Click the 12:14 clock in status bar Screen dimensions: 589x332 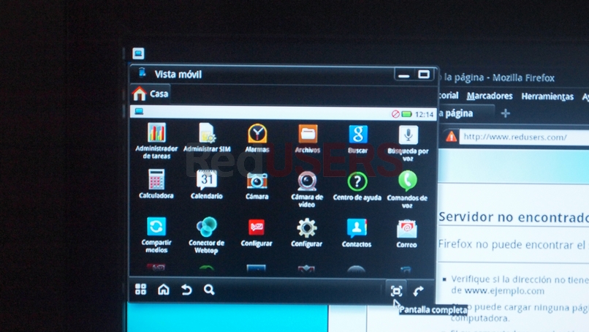click(425, 114)
